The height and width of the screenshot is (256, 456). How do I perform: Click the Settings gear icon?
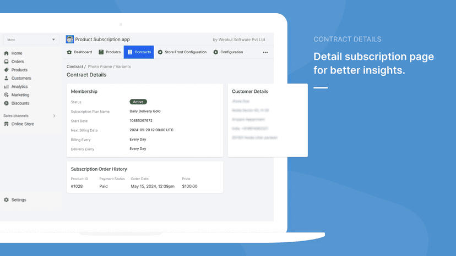6,200
